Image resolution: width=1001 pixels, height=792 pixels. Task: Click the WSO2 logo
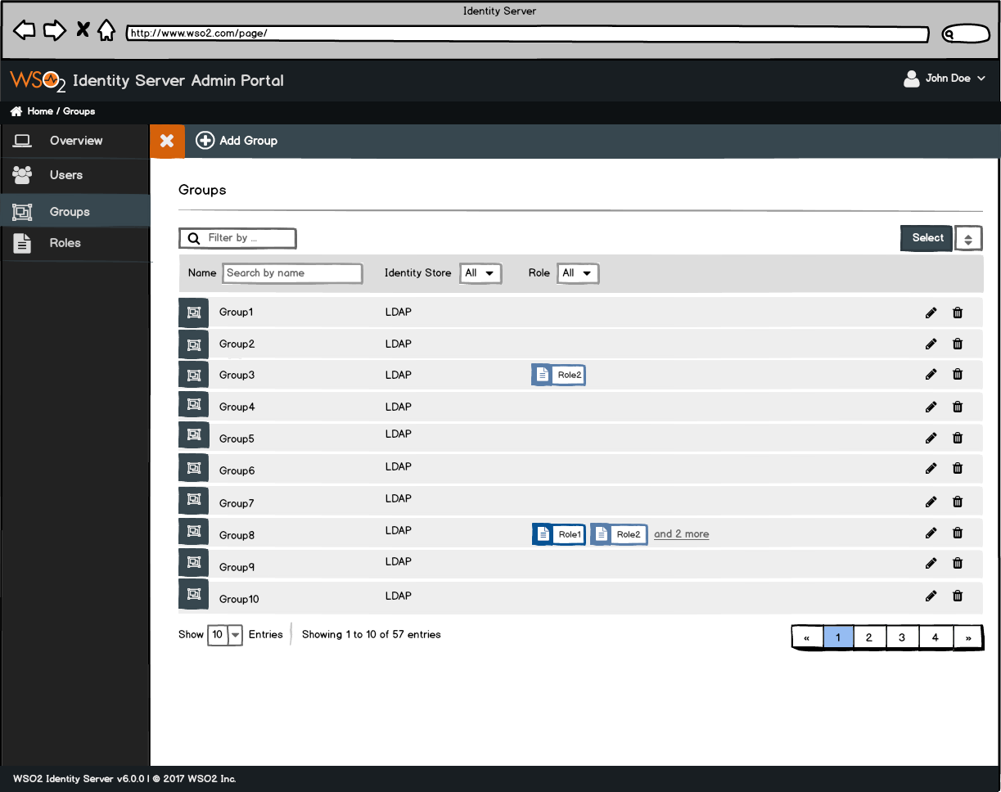point(37,81)
